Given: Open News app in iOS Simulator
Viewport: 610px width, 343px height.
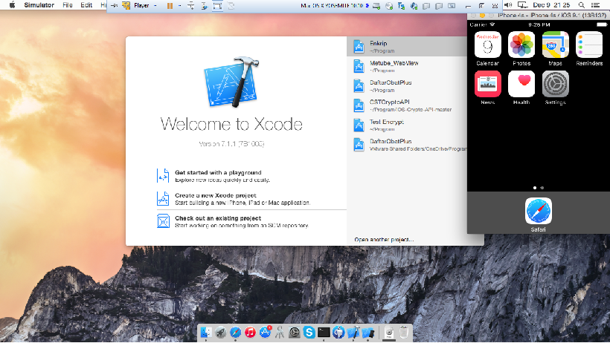Looking at the screenshot, I should tap(487, 84).
